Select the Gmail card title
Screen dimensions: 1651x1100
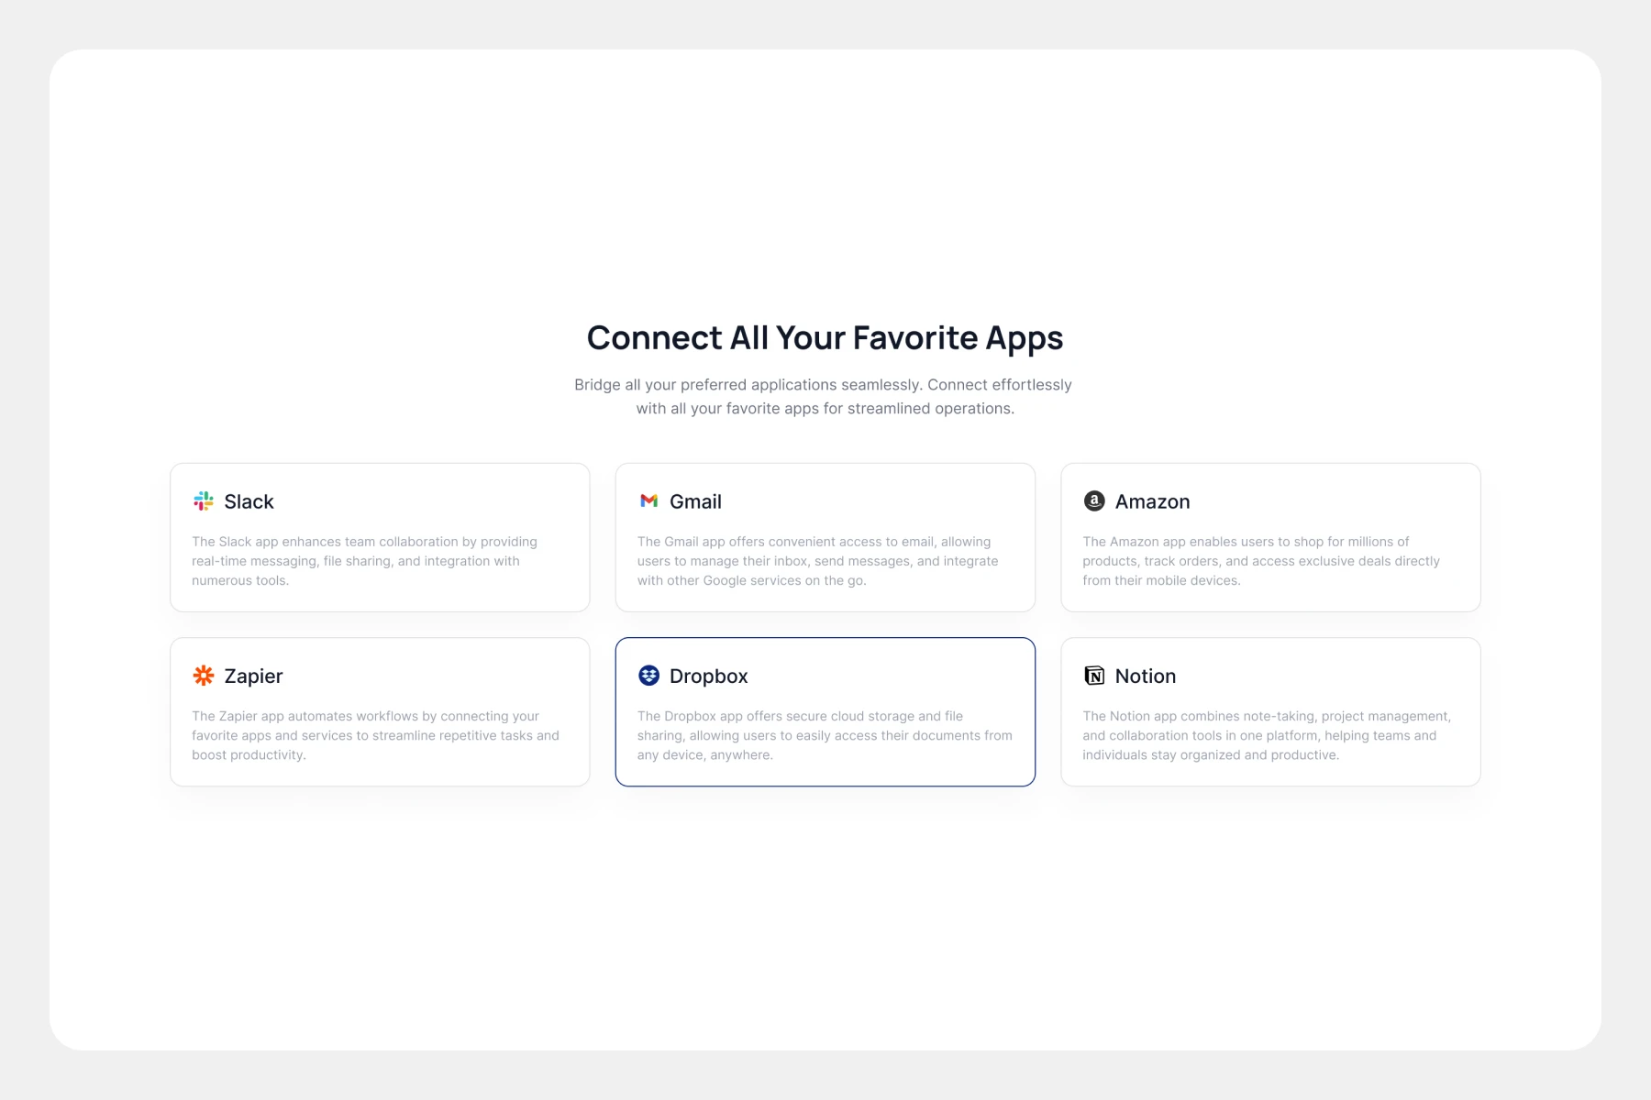click(x=695, y=501)
